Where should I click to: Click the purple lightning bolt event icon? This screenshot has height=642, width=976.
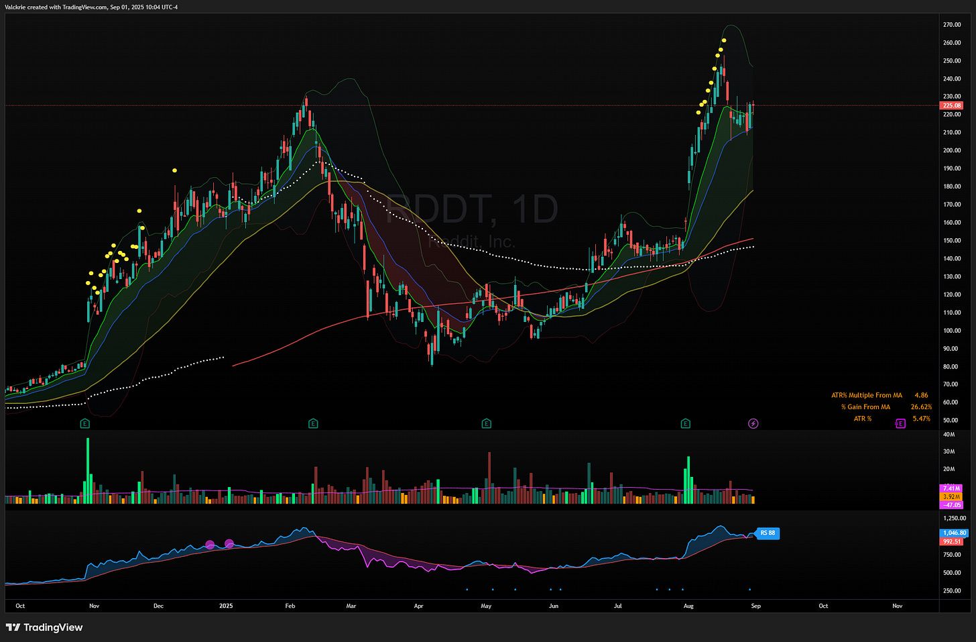click(753, 423)
